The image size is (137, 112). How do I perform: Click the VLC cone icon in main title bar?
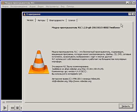(x=3, y=3)
